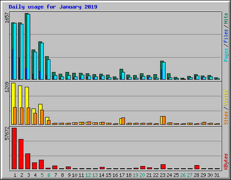Click day 23 on the x-axis

pos(162,175)
